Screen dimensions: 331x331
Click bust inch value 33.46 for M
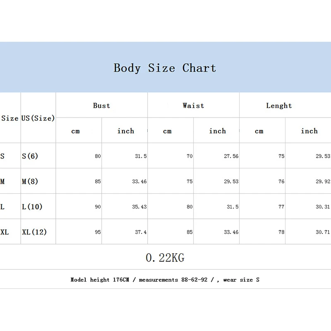[x=139, y=182]
